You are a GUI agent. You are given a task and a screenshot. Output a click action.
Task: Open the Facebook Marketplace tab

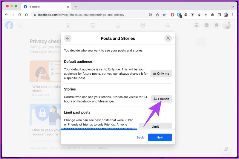(118, 25)
